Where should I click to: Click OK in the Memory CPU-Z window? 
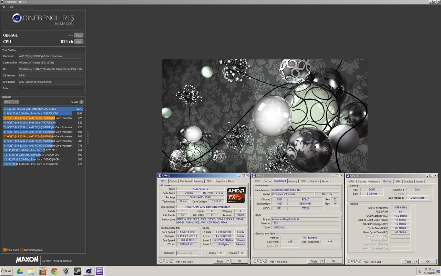click(x=428, y=262)
